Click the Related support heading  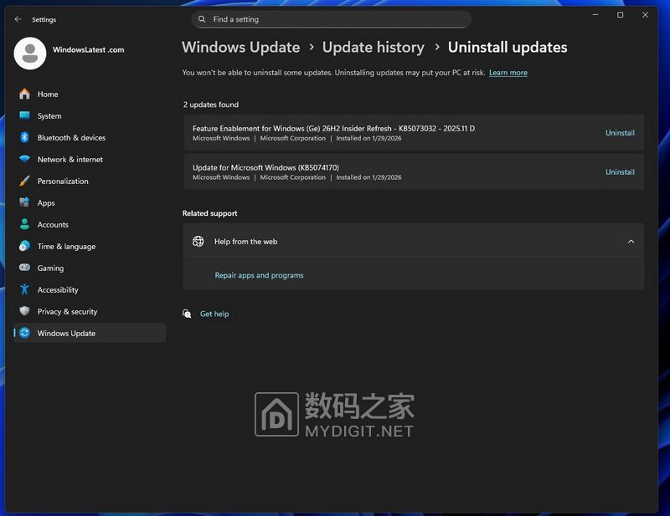click(209, 213)
